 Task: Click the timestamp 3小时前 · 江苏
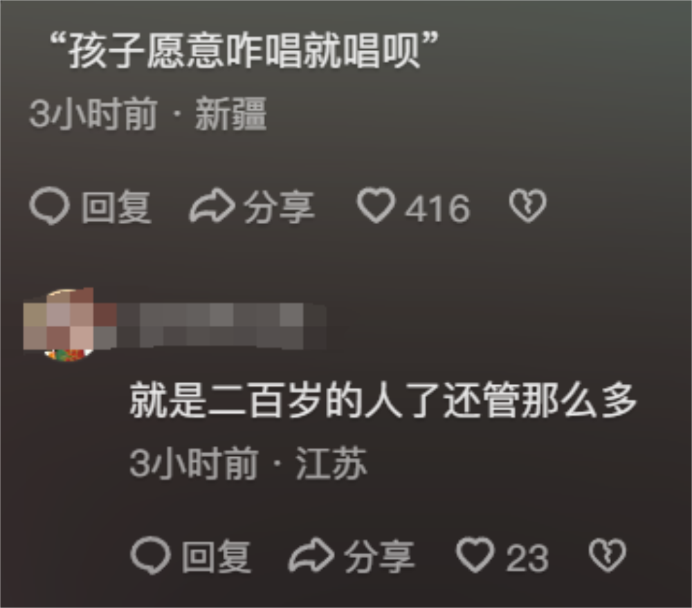[248, 463]
